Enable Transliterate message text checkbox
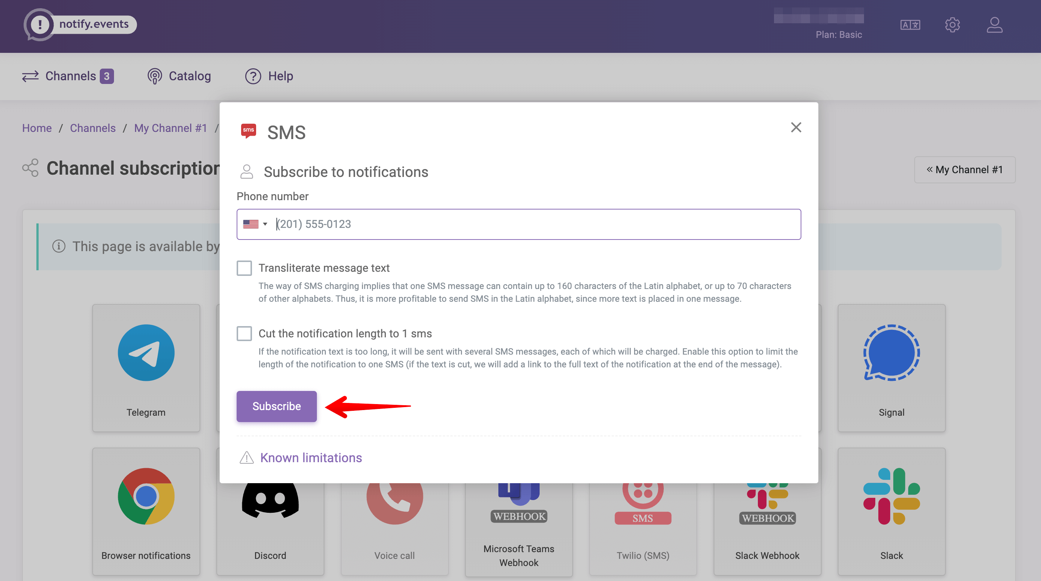Image resolution: width=1041 pixels, height=581 pixels. (x=244, y=268)
